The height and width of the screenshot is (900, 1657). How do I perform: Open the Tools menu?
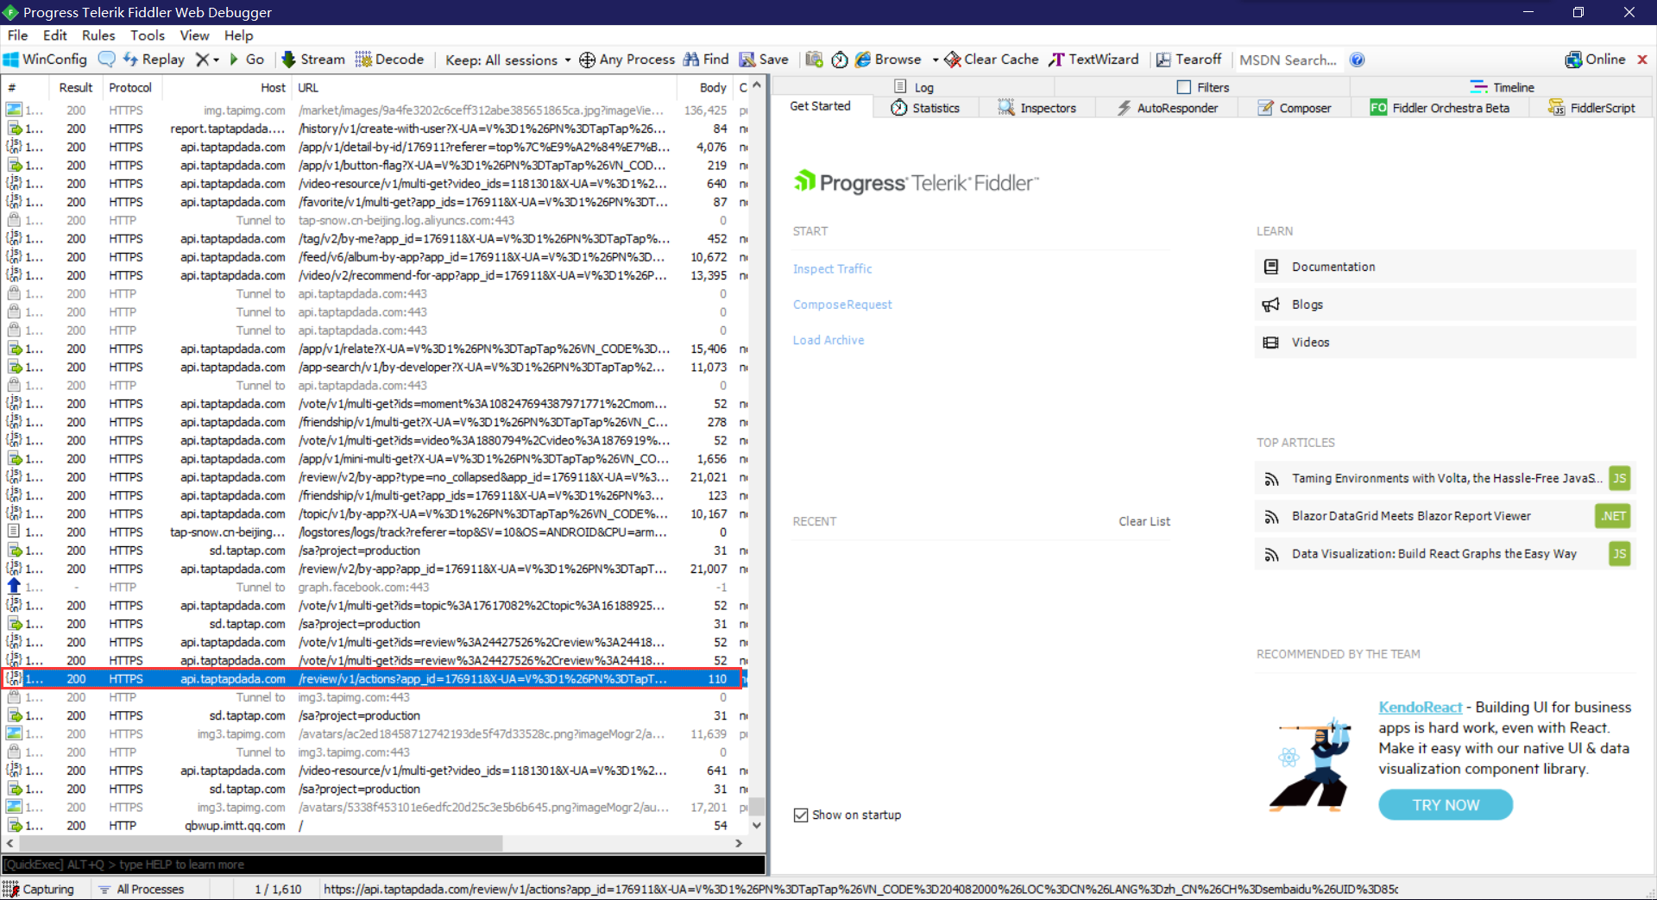148,35
